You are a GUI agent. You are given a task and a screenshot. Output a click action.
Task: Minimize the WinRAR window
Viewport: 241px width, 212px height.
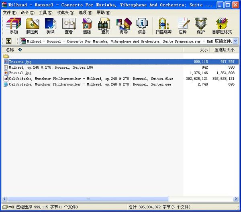coord(220,5)
